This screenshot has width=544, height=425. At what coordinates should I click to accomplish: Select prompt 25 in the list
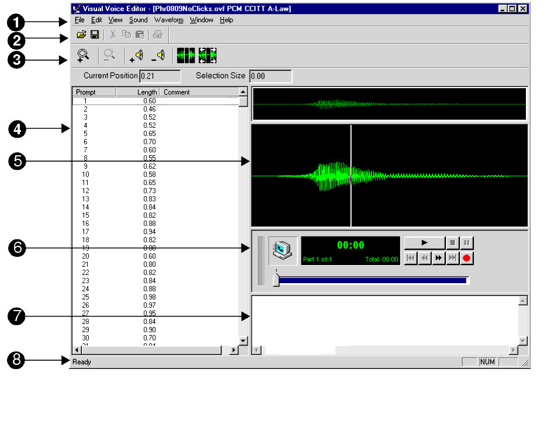156,297
